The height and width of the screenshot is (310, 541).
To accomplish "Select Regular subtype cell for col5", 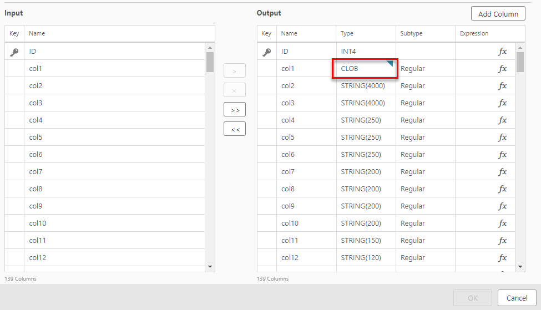I will (425, 138).
